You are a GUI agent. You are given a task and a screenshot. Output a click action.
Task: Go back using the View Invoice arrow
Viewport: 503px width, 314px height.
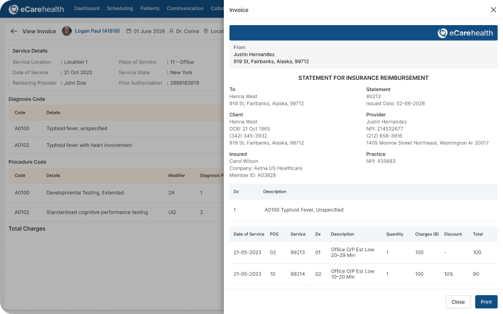(13, 31)
